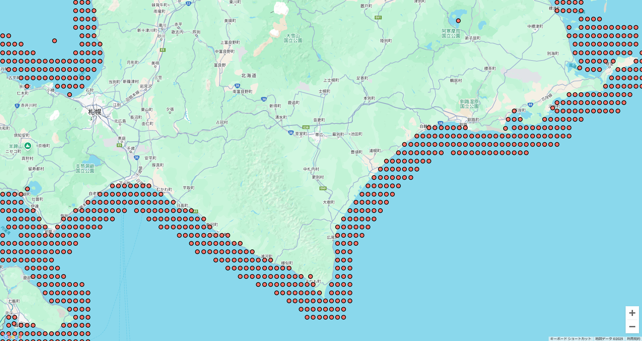Click the red marker on 余市町
Screen dimensions: 642x341
(x=27, y=86)
